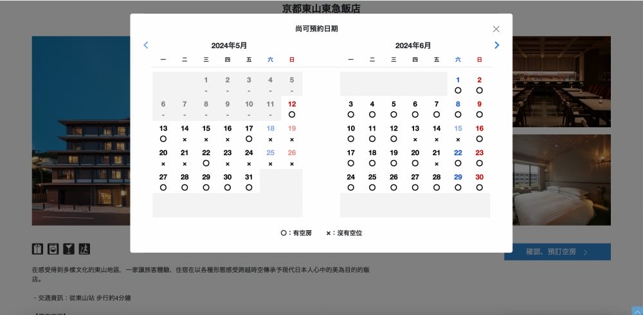
Task: Choose May 22 in the calendar
Action: pos(206,157)
